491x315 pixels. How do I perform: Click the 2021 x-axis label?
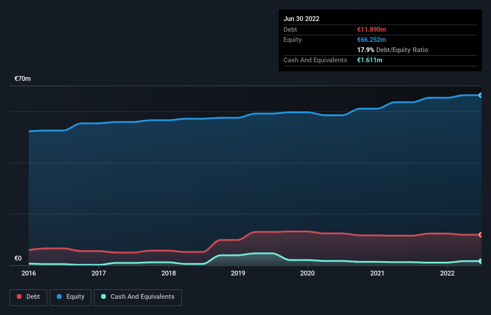(x=377, y=273)
